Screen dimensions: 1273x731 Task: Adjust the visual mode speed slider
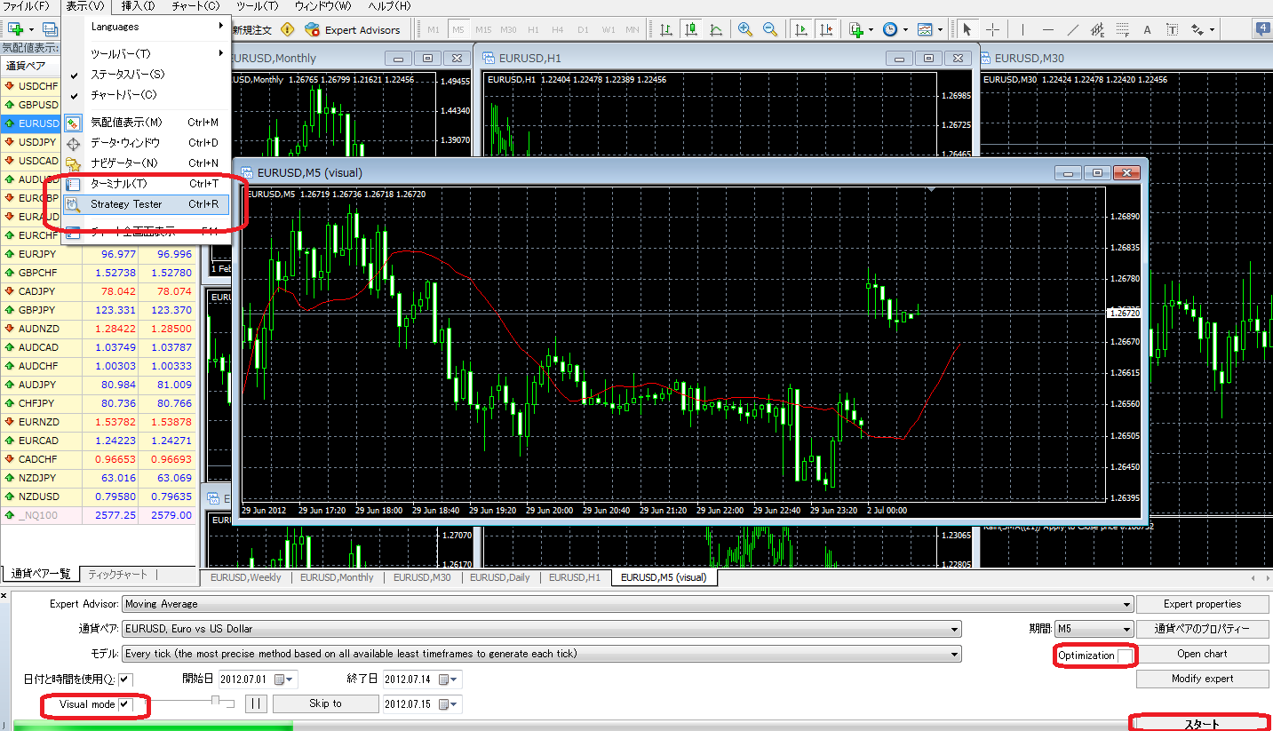tap(215, 702)
